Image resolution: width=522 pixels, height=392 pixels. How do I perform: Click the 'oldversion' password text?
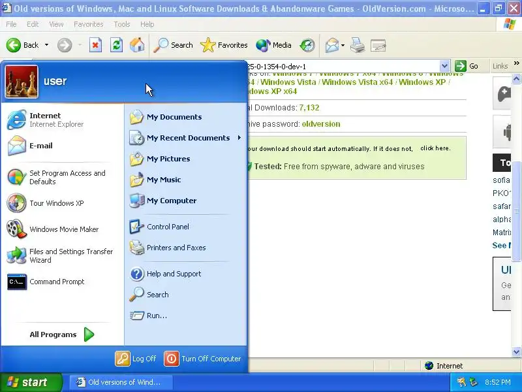321,124
